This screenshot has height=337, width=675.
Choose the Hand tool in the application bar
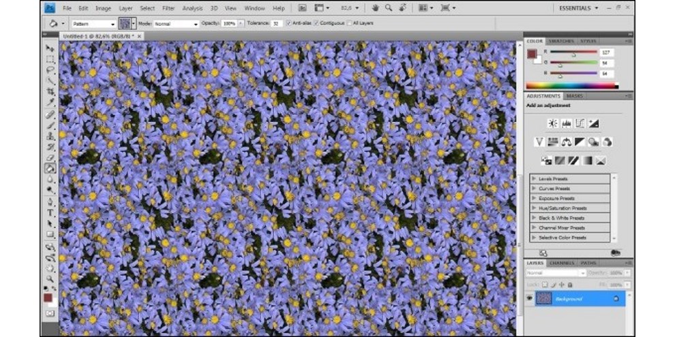[375, 7]
